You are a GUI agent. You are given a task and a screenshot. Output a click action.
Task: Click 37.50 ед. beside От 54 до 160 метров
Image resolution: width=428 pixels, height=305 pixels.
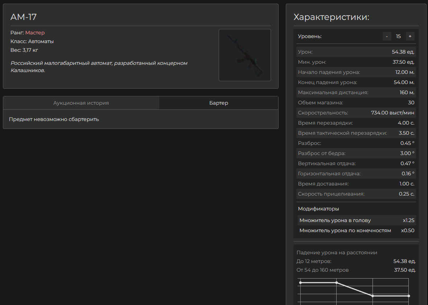[x=405, y=270]
